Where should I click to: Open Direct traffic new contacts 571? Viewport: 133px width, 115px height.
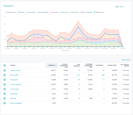[79, 75]
